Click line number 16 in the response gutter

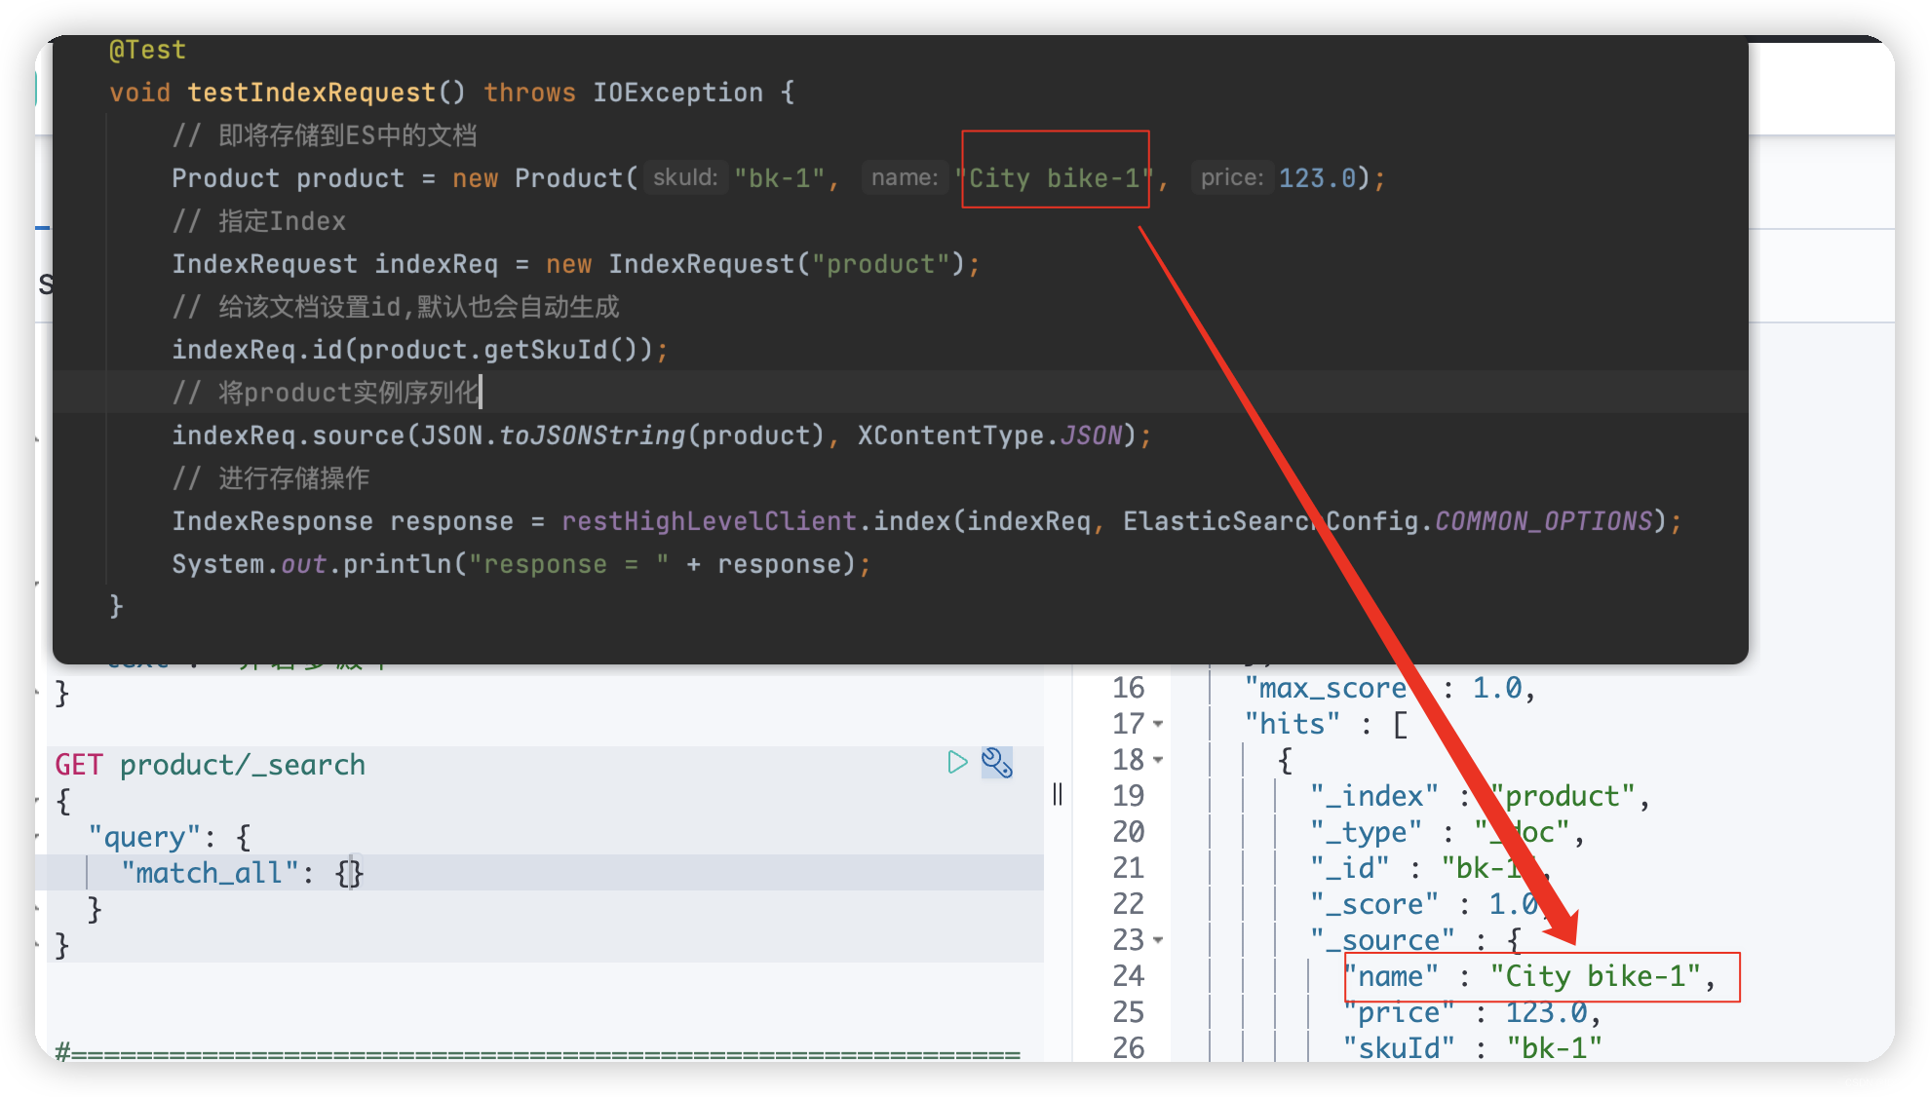click(1129, 688)
